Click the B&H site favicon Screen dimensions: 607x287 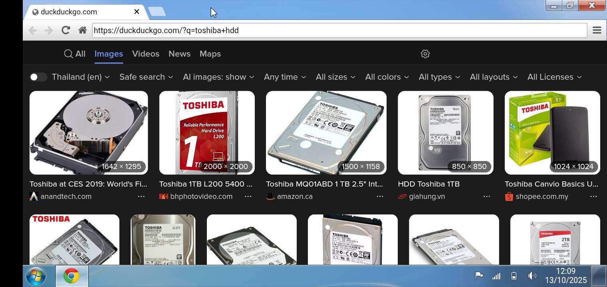tap(164, 197)
